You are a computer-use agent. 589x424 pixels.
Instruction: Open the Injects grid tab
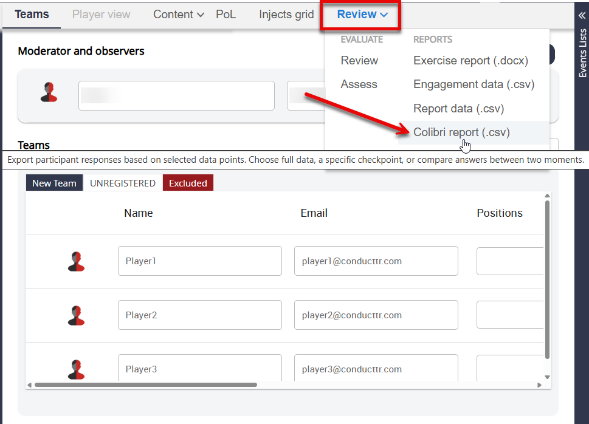tap(286, 15)
